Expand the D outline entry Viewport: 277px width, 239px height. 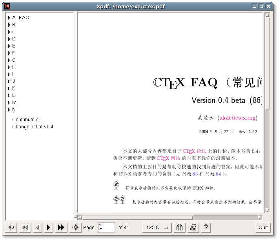tap(9, 39)
